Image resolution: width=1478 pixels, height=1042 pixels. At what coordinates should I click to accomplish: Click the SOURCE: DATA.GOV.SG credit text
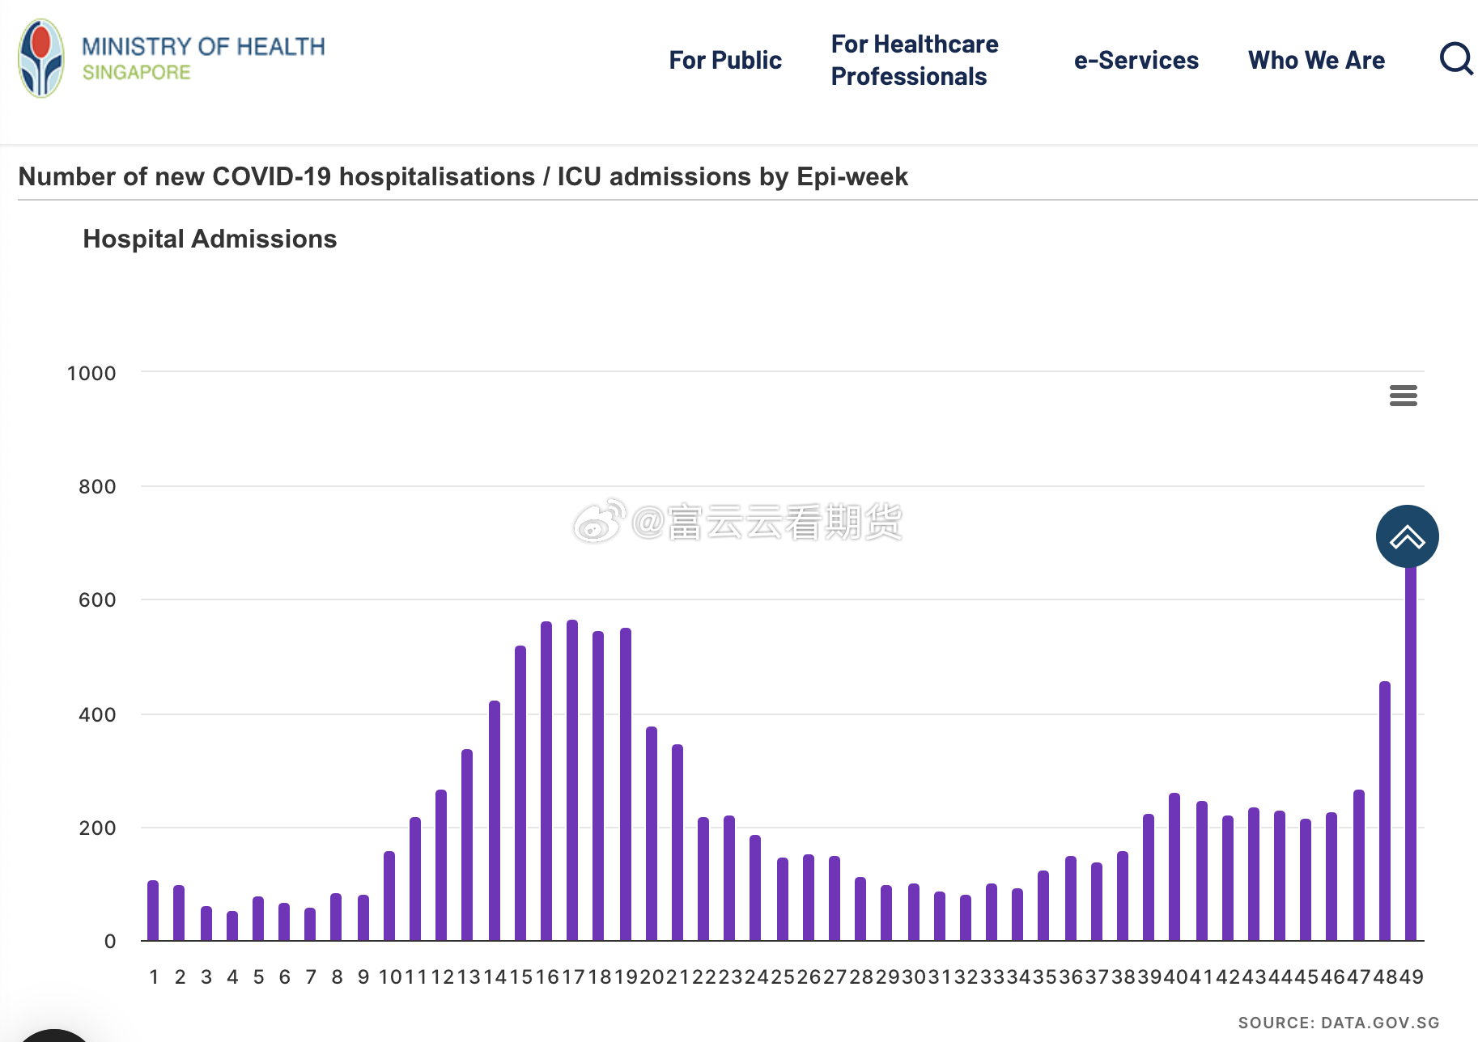[1339, 1023]
